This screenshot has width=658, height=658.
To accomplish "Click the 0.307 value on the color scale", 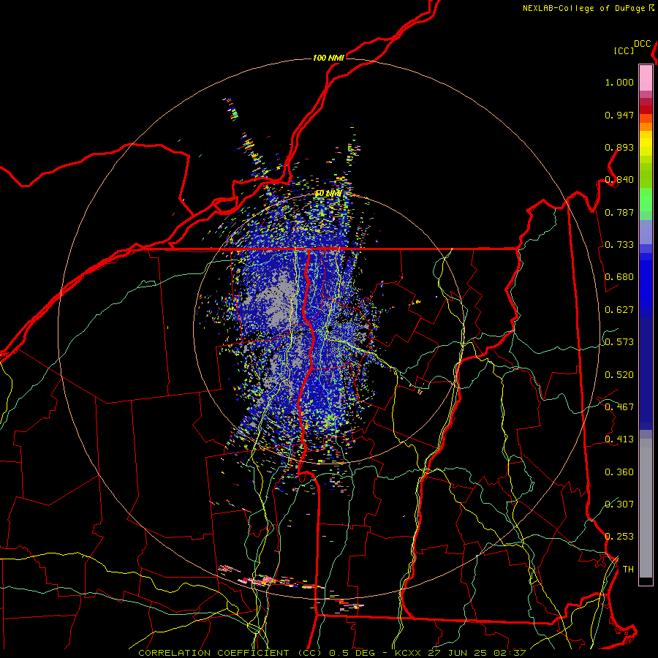I will coord(619,504).
